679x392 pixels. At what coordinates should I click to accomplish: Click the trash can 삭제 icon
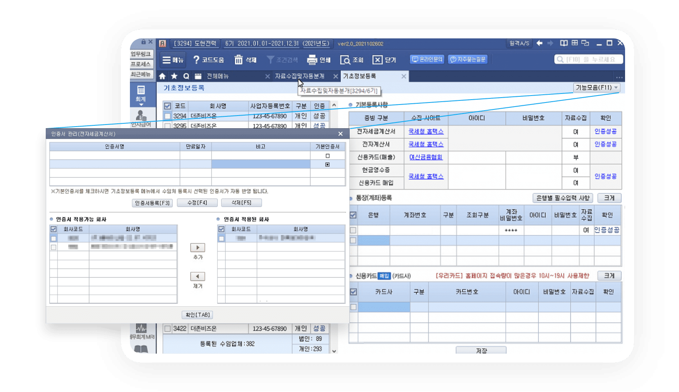click(x=239, y=60)
